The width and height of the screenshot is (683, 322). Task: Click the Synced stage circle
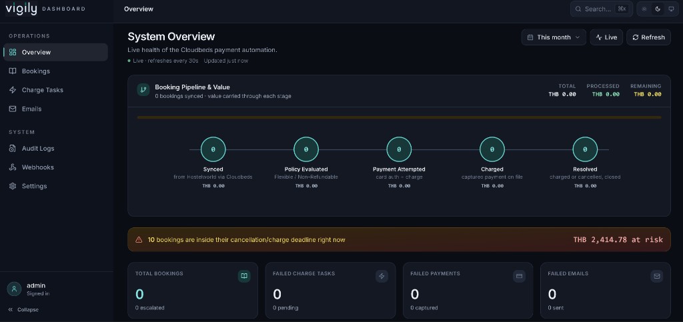(x=213, y=149)
